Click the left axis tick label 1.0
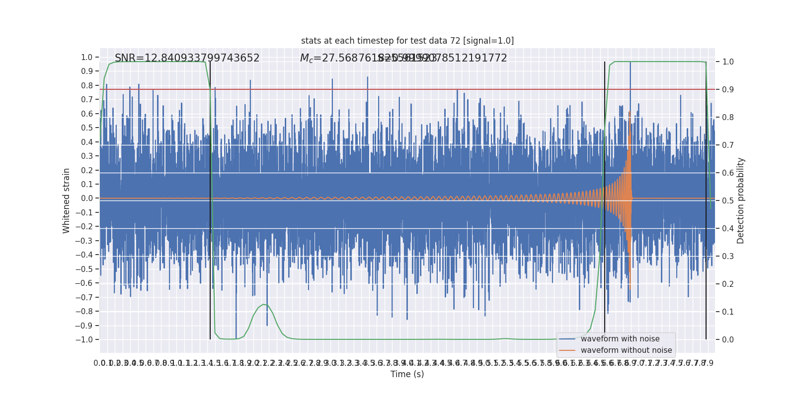The height and width of the screenshot is (397, 795). [87, 58]
